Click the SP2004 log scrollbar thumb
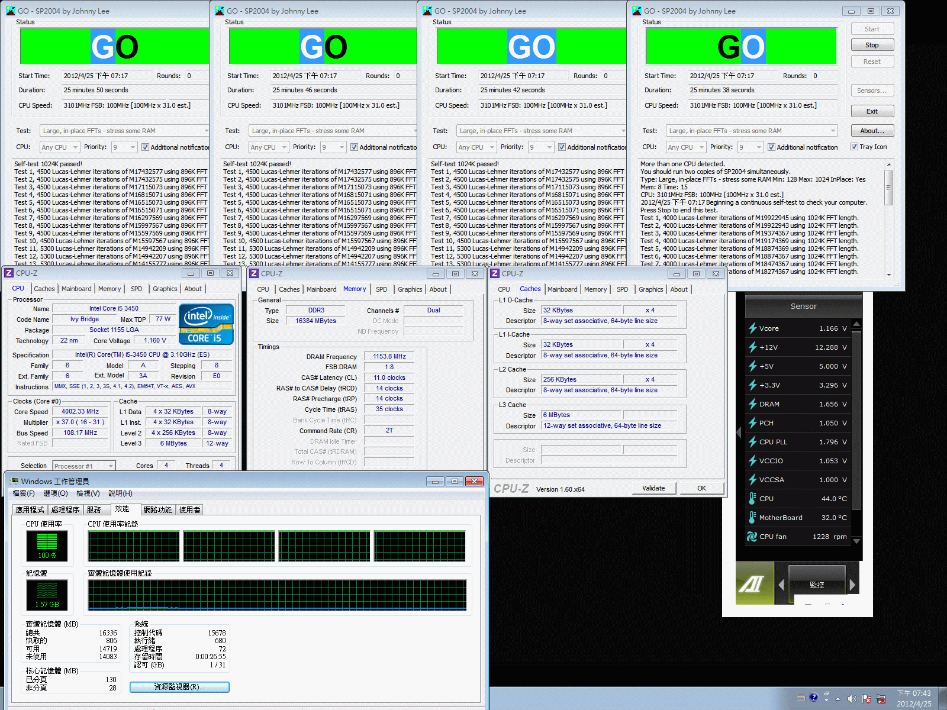Image resolution: width=947 pixels, height=710 pixels. [888, 187]
